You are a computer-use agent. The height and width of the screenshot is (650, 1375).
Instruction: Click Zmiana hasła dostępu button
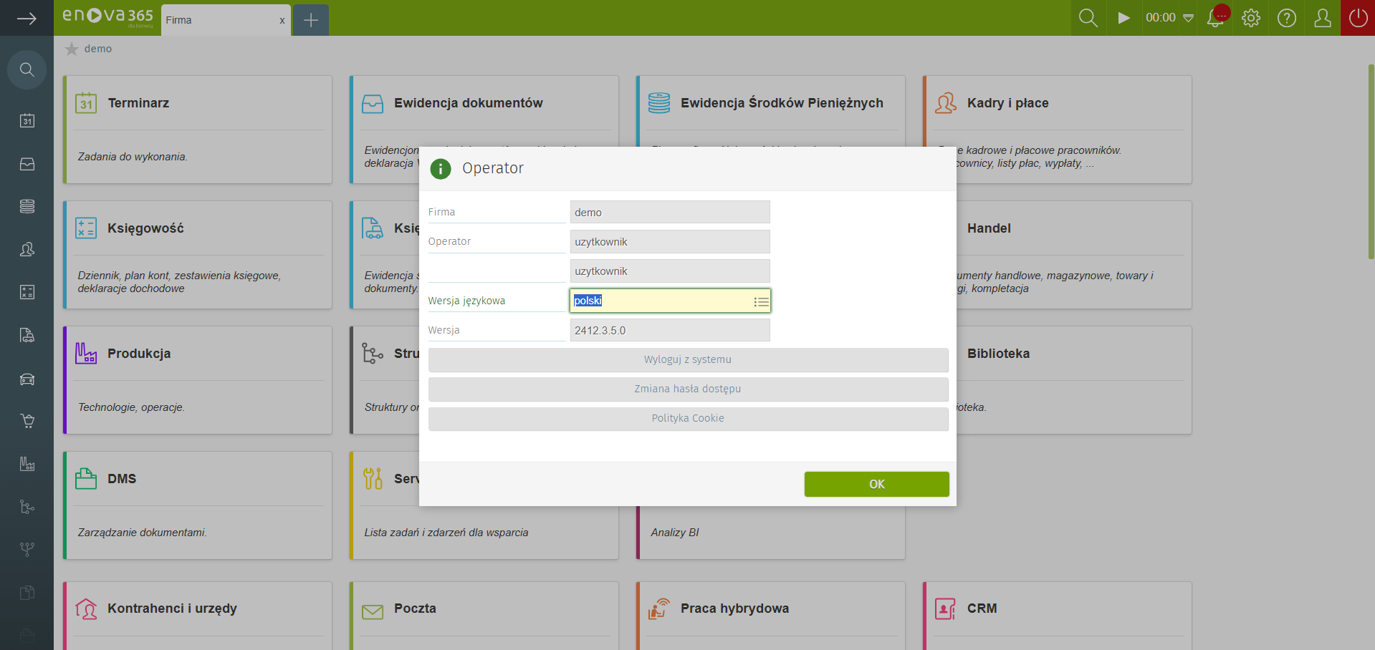(688, 389)
